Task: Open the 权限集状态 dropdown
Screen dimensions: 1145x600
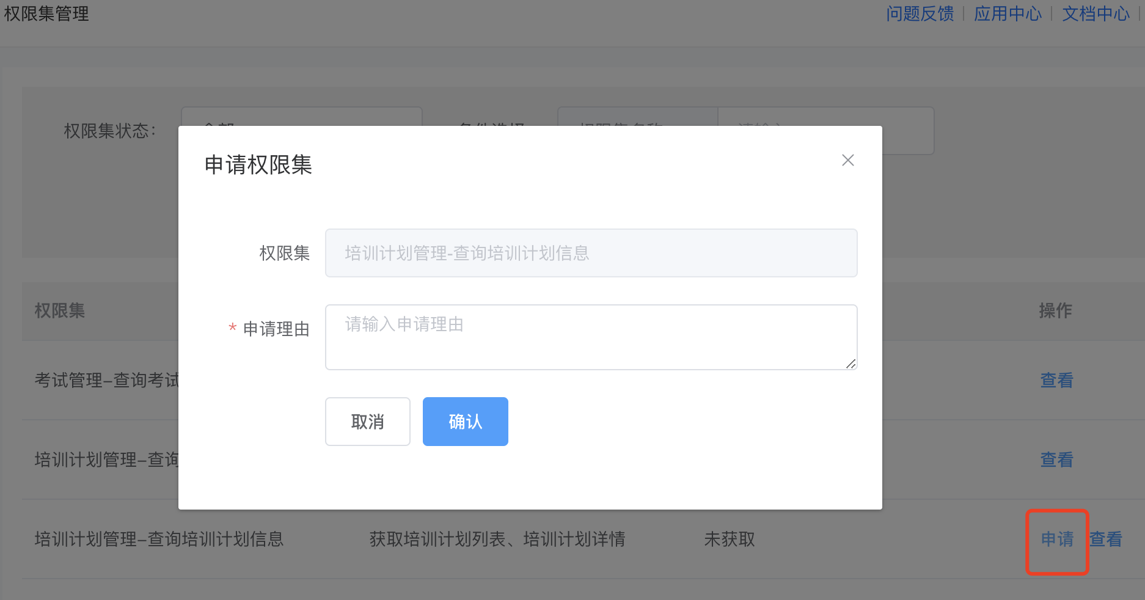Action: (x=301, y=117)
